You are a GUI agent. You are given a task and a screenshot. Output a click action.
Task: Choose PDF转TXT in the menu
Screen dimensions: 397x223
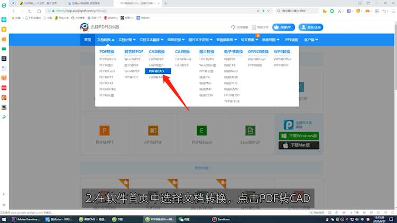[106, 83]
